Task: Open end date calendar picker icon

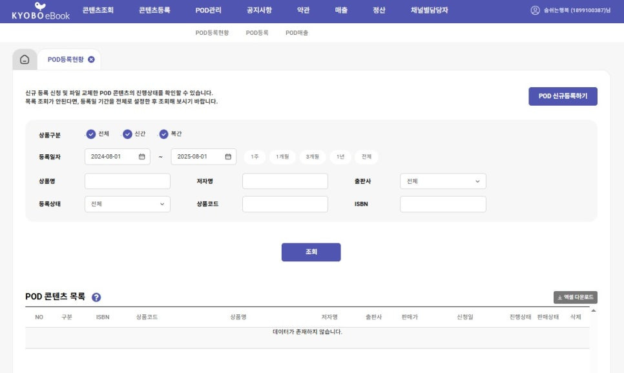Action: pos(228,157)
